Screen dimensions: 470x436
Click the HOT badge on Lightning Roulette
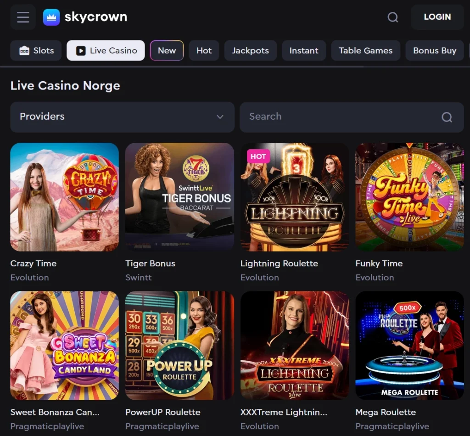(x=258, y=157)
